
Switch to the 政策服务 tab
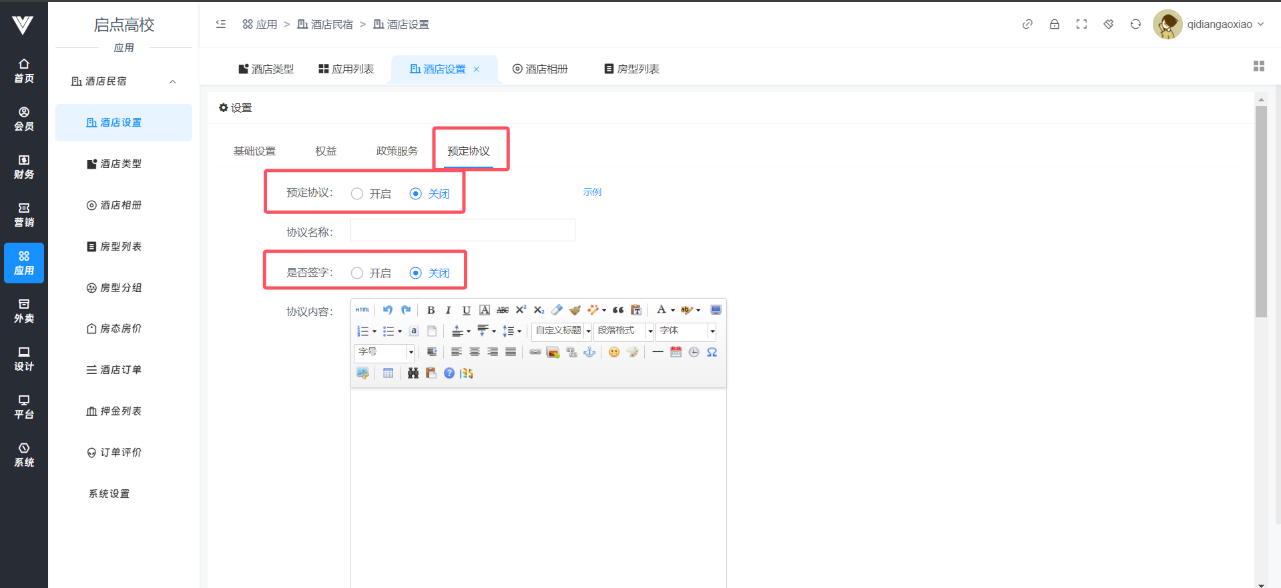tap(397, 151)
